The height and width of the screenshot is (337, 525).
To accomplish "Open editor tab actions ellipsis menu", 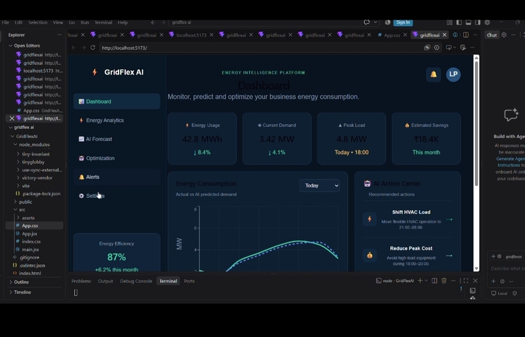I will [x=475, y=34].
